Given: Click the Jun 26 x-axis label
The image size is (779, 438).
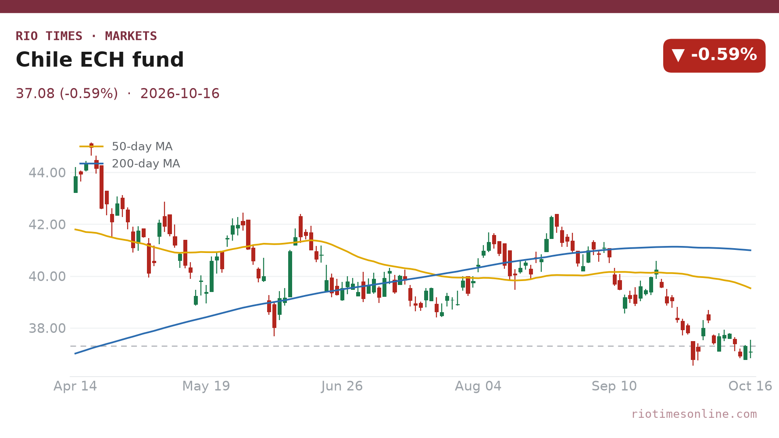Looking at the screenshot, I should click(342, 386).
